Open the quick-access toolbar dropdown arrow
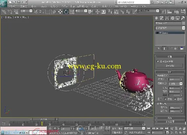This screenshot has height=135, width=187. point(26,2)
